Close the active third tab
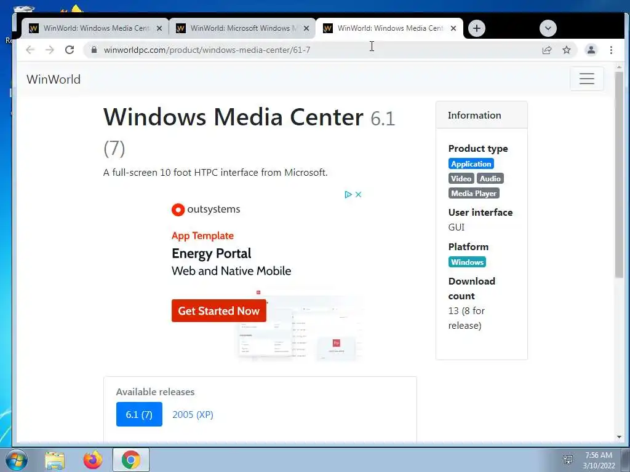 pyautogui.click(x=453, y=28)
